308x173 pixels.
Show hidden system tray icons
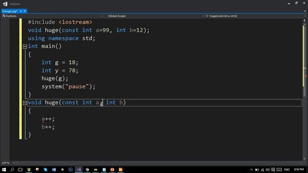(251, 170)
